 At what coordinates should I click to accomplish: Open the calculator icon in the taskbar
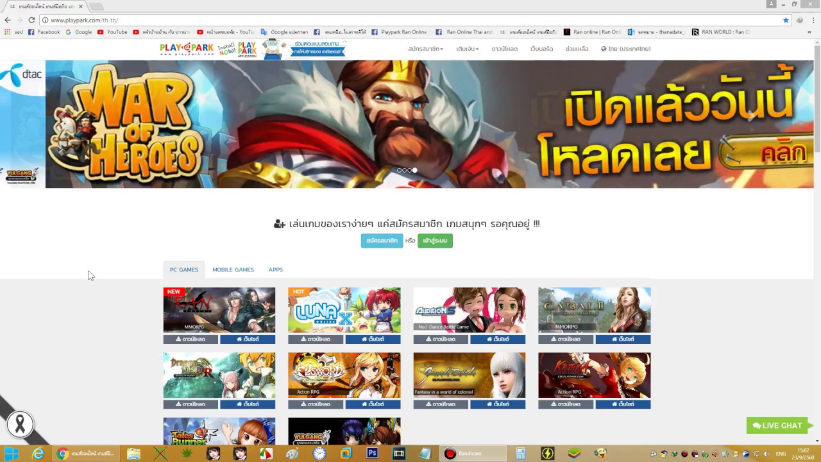pos(521,454)
